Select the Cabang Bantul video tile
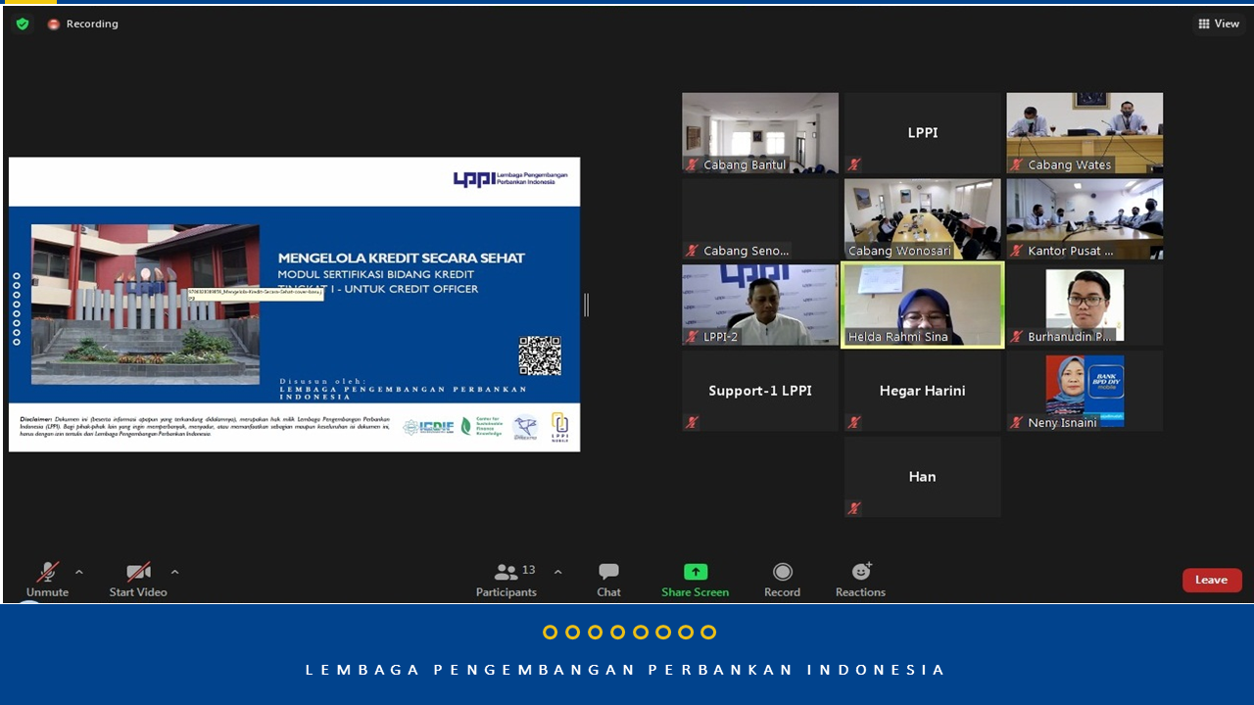 [x=760, y=133]
